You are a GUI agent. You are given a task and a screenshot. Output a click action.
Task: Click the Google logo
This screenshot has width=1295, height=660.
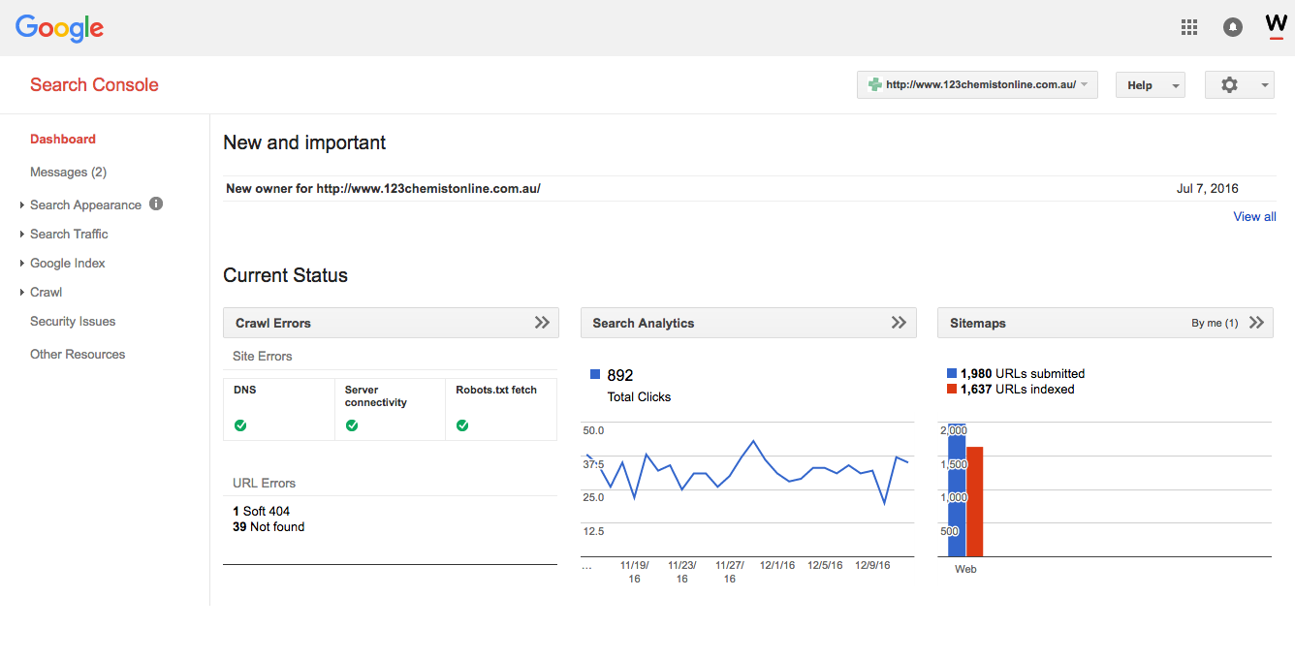coord(59,28)
